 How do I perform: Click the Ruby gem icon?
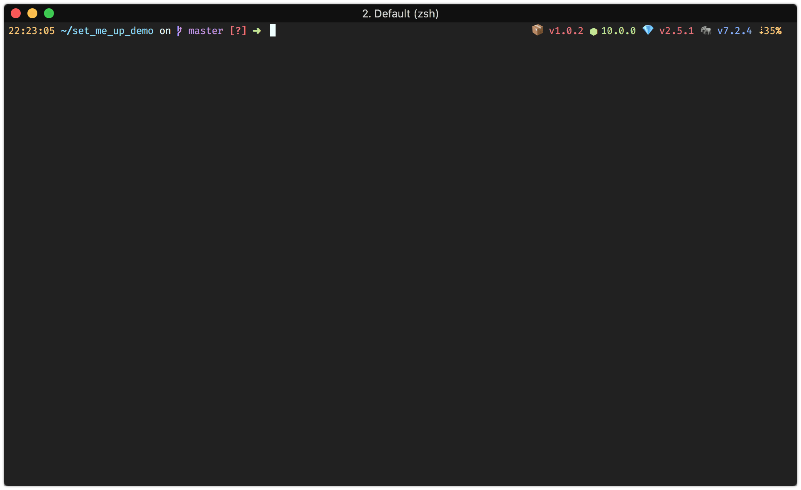pos(648,30)
